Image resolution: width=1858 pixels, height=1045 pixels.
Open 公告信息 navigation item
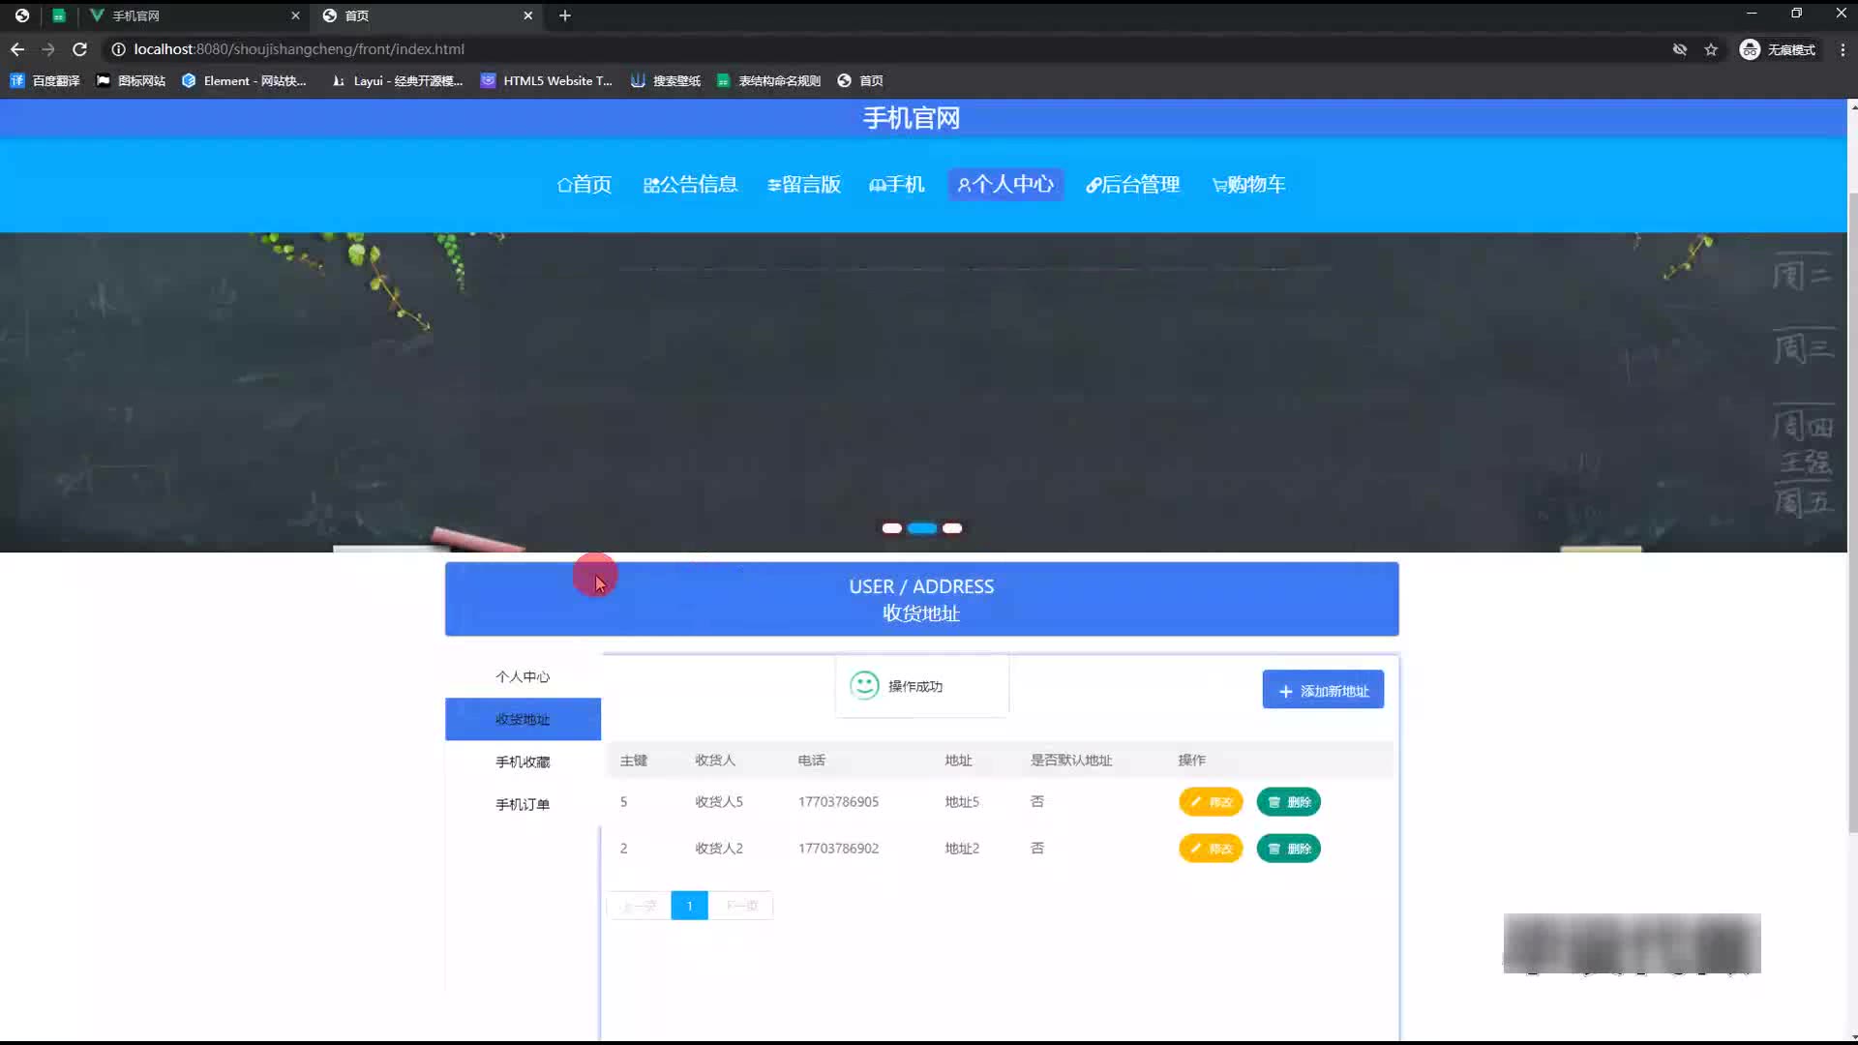690,185
